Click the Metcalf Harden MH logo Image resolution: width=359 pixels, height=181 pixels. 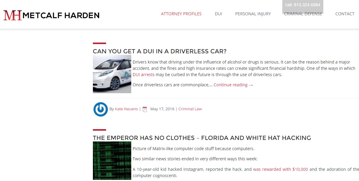pos(13,15)
